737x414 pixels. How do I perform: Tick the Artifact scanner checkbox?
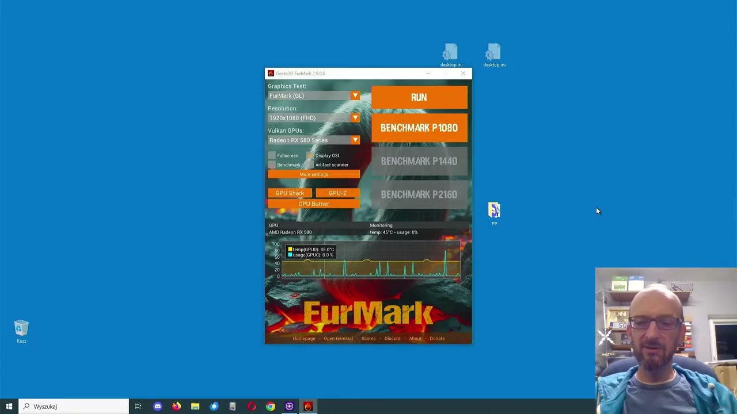click(310, 164)
